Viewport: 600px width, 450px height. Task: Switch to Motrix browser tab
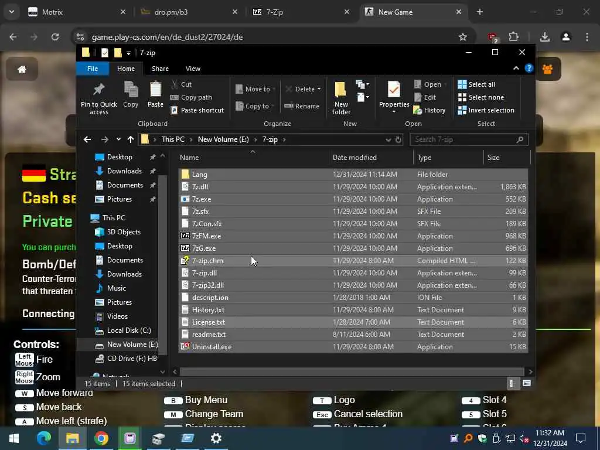78,12
